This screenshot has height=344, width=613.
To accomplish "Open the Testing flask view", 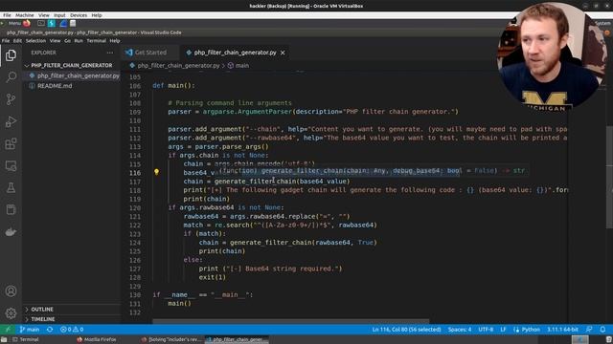I will (x=11, y=187).
